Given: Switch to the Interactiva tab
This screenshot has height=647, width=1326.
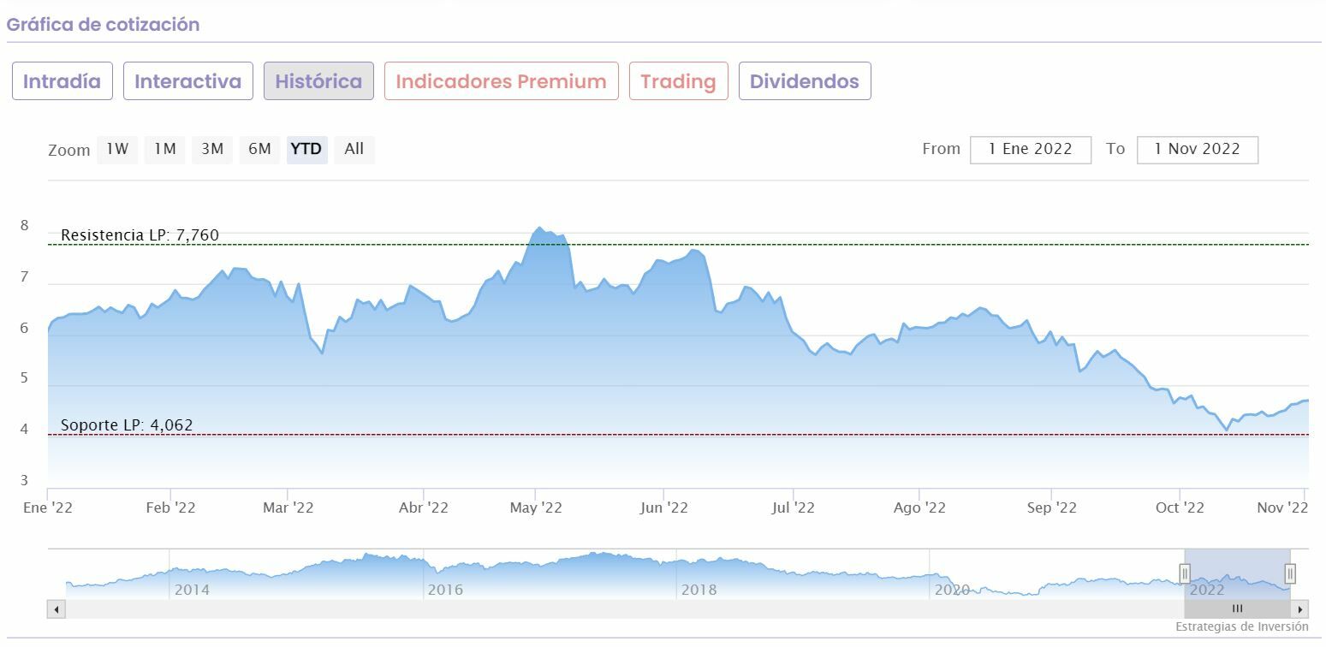Looking at the screenshot, I should click(188, 81).
